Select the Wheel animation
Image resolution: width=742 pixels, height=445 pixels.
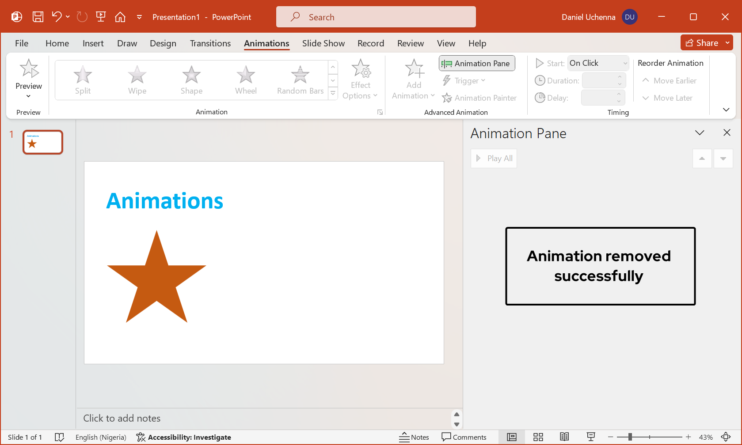pos(246,80)
